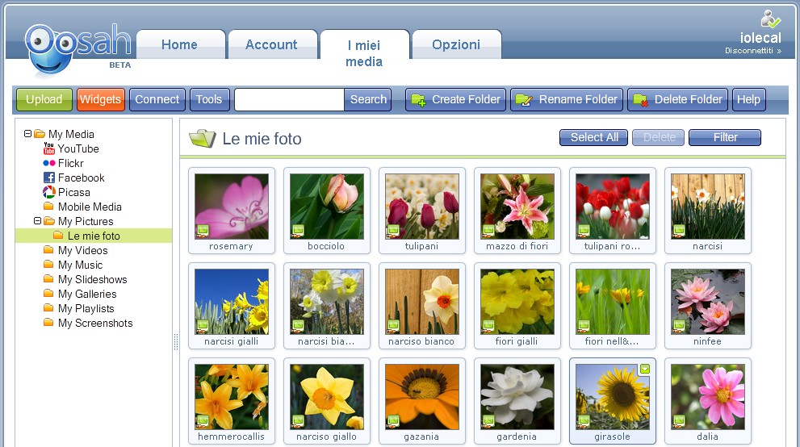Image resolution: width=800 pixels, height=447 pixels.
Task: Click the sidebar splitter grip handle
Action: coord(176,342)
